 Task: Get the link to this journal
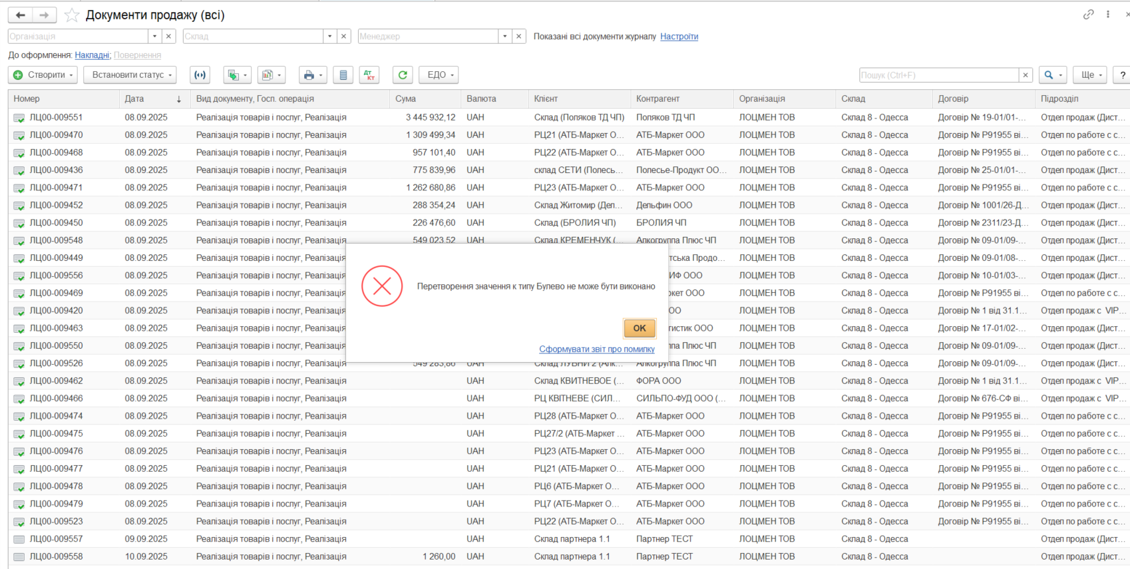click(x=1089, y=14)
